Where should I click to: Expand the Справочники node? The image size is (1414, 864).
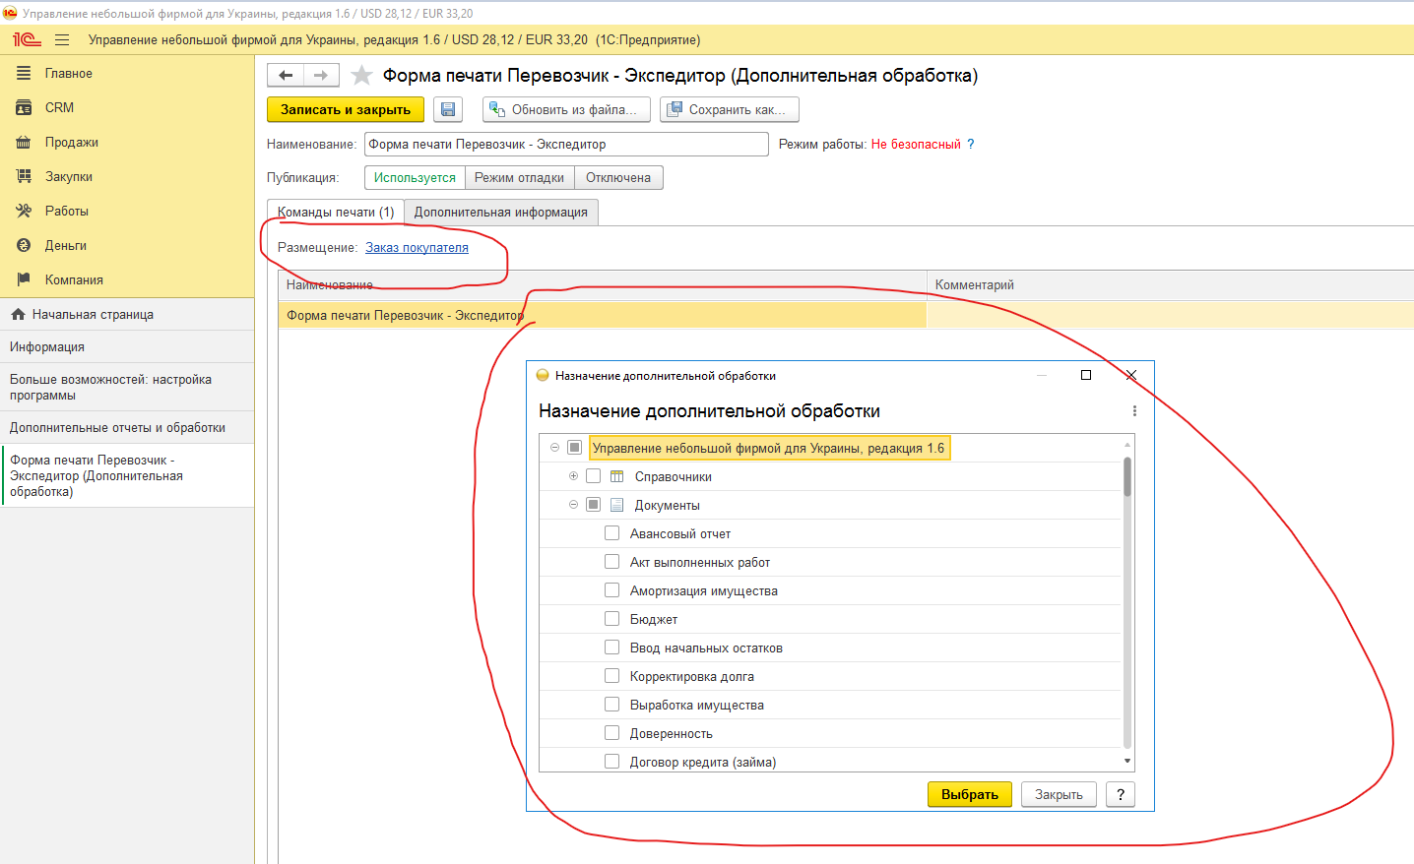tap(573, 476)
